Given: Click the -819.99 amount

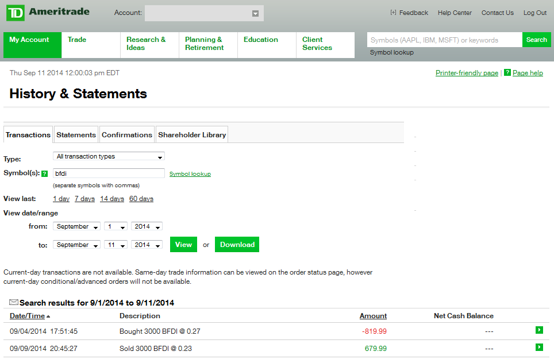Looking at the screenshot, I should (x=374, y=331).
